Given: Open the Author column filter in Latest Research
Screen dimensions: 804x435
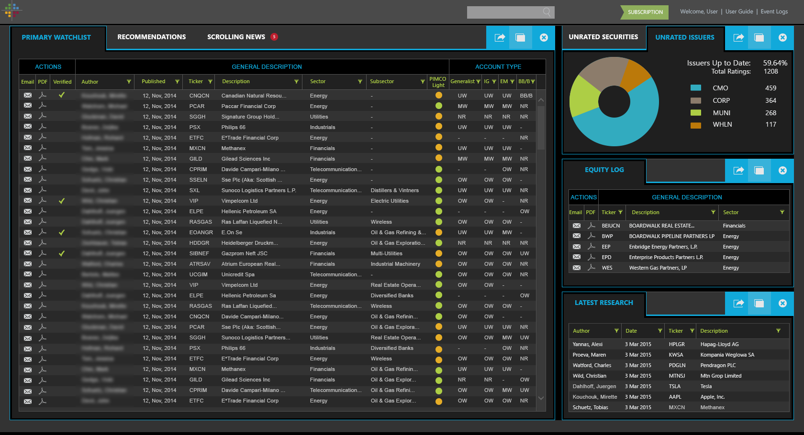Looking at the screenshot, I should (616, 331).
